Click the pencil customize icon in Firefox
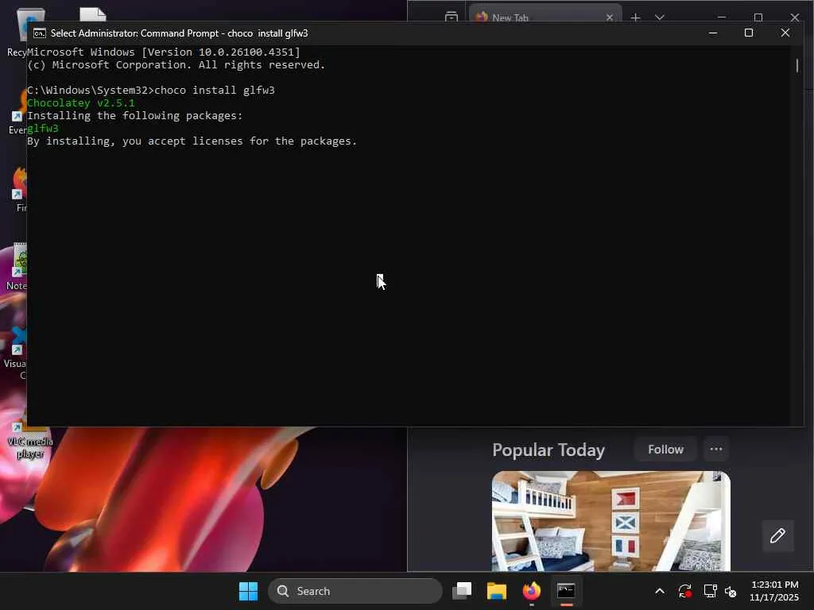This screenshot has height=610, width=814. click(777, 535)
